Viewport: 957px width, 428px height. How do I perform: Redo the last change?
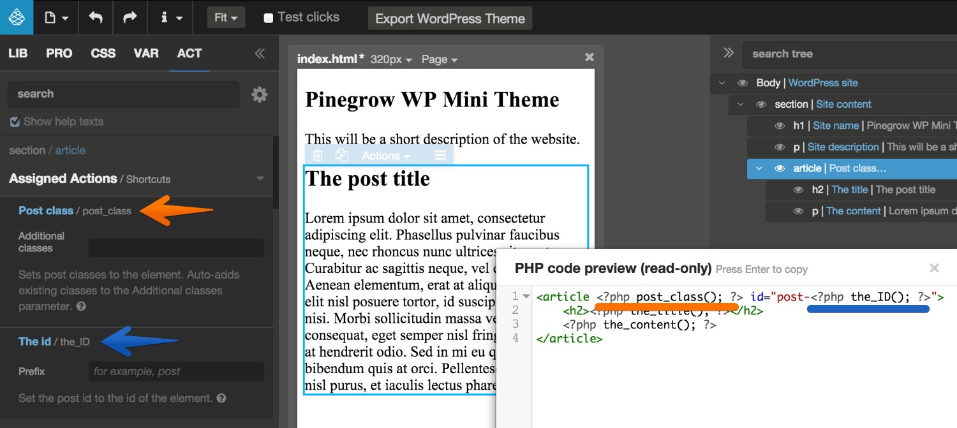(x=130, y=17)
